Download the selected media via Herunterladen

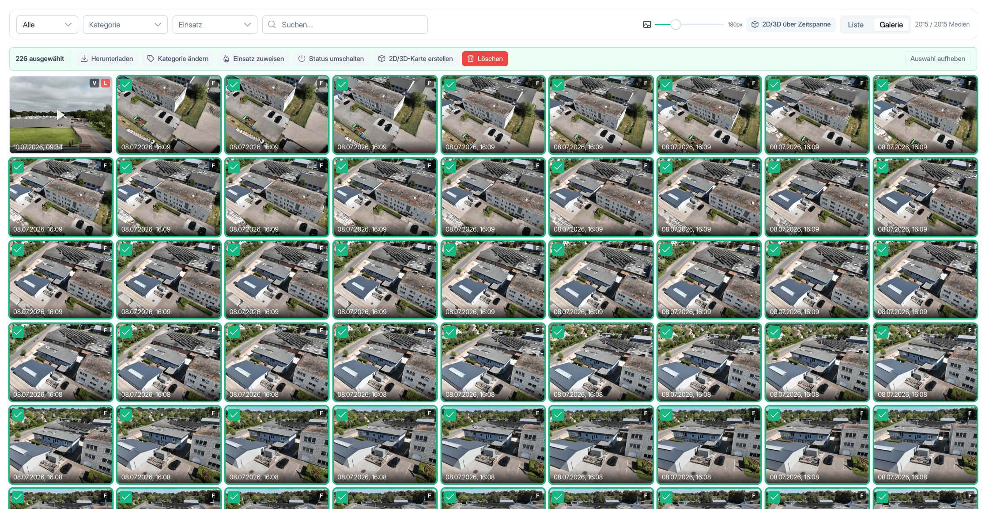click(107, 59)
